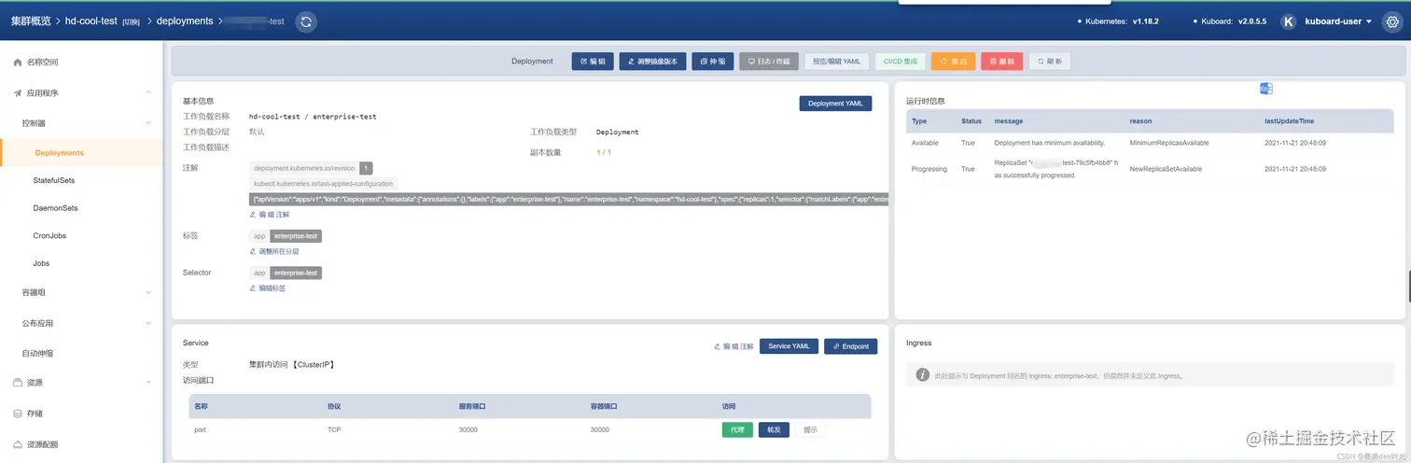Image resolution: width=1411 pixels, height=463 pixels.
Task: Click deployments breadcrumb link
Action: (x=185, y=21)
